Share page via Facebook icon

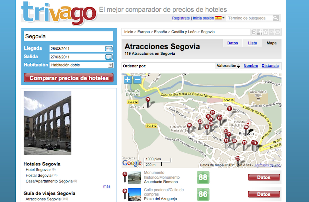[260, 32]
